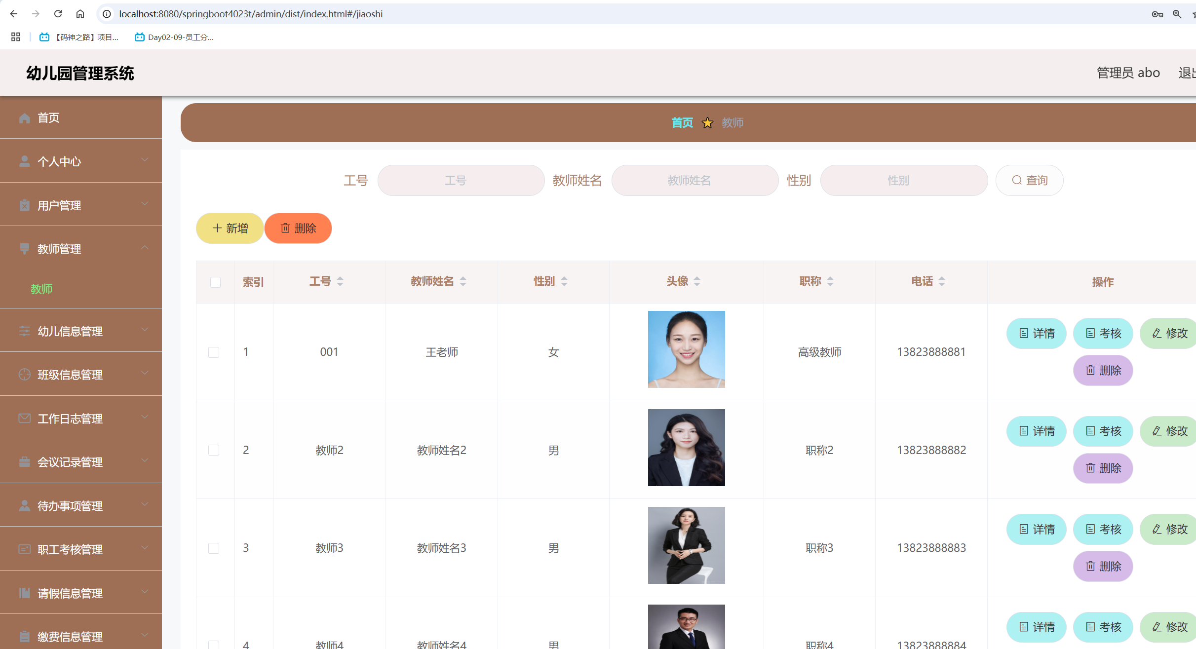Click the sliders icon beside 幼儿信息管理

point(24,331)
